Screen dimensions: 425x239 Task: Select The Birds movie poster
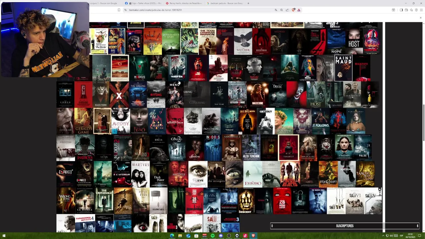(x=99, y=41)
